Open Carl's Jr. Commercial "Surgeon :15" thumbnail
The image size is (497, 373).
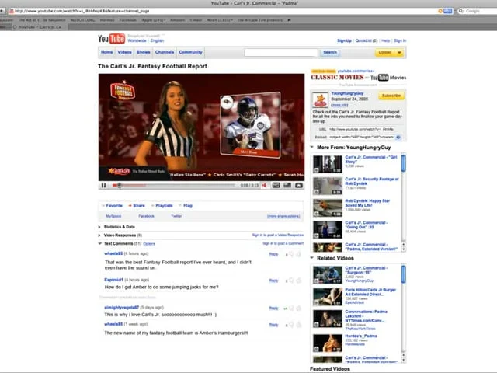click(x=328, y=274)
